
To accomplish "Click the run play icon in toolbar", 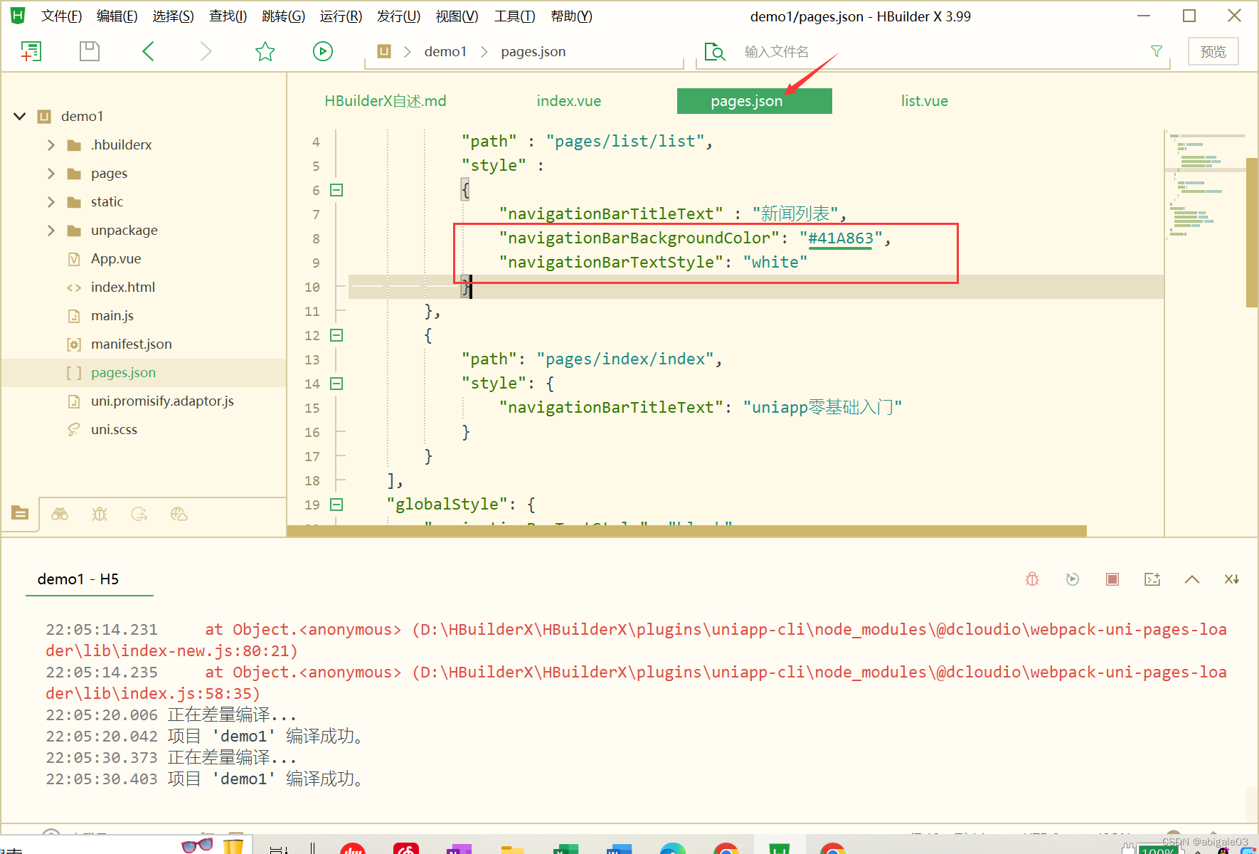I will [x=323, y=51].
